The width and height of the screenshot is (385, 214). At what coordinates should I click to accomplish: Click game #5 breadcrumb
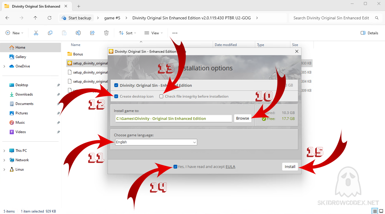[112, 18]
